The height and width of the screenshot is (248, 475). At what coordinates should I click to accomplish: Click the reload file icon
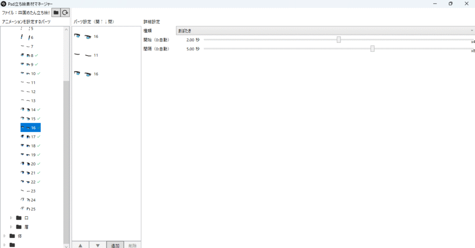pyautogui.click(x=65, y=13)
